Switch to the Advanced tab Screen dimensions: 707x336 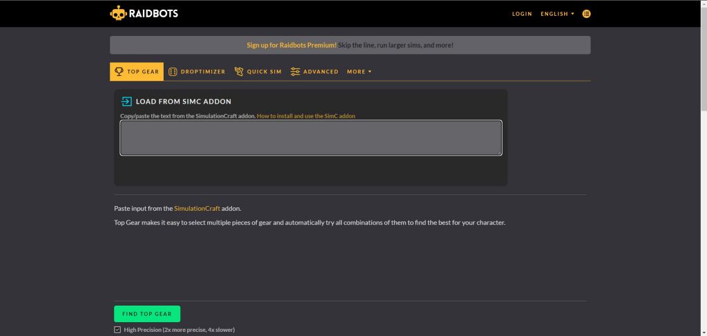point(315,71)
